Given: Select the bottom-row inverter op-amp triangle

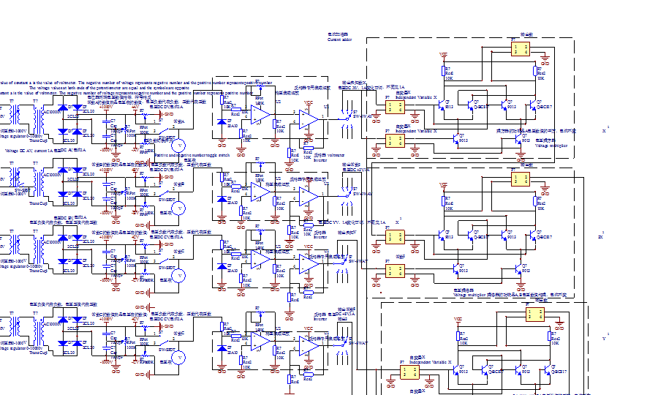Looking at the screenshot, I should coord(309,344).
